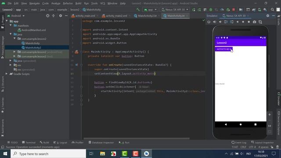This screenshot has width=281, height=158.
Task: Open the Nexus 5X API 30 device dropdown
Action: 175,10
